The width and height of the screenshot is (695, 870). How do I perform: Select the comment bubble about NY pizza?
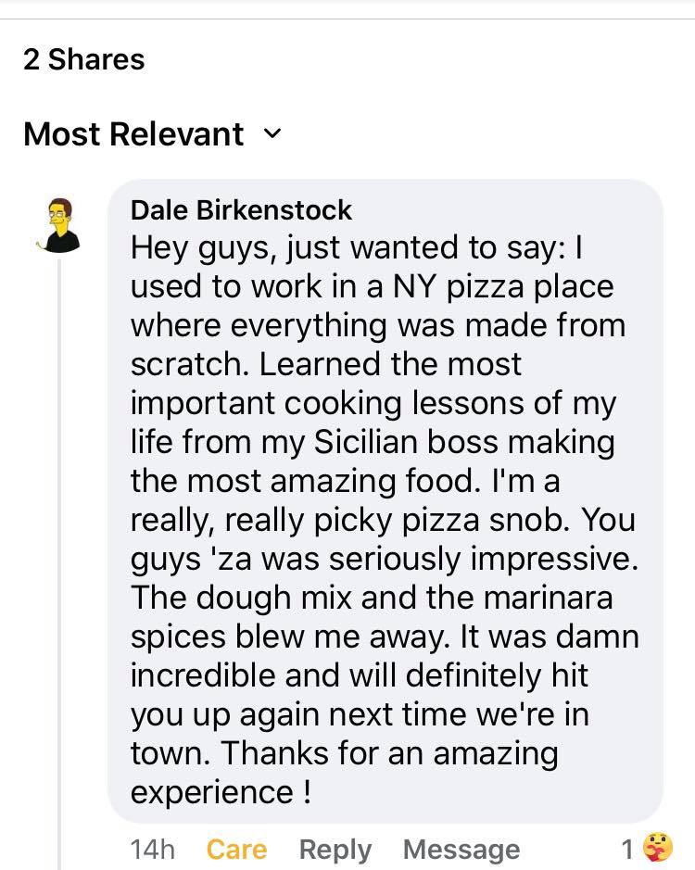coord(385,500)
